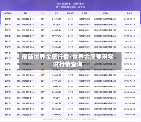141x122 pixels.
Task: Click the 2026-01-15 date in the 氧化铝含量75 row
Action: 129,19
